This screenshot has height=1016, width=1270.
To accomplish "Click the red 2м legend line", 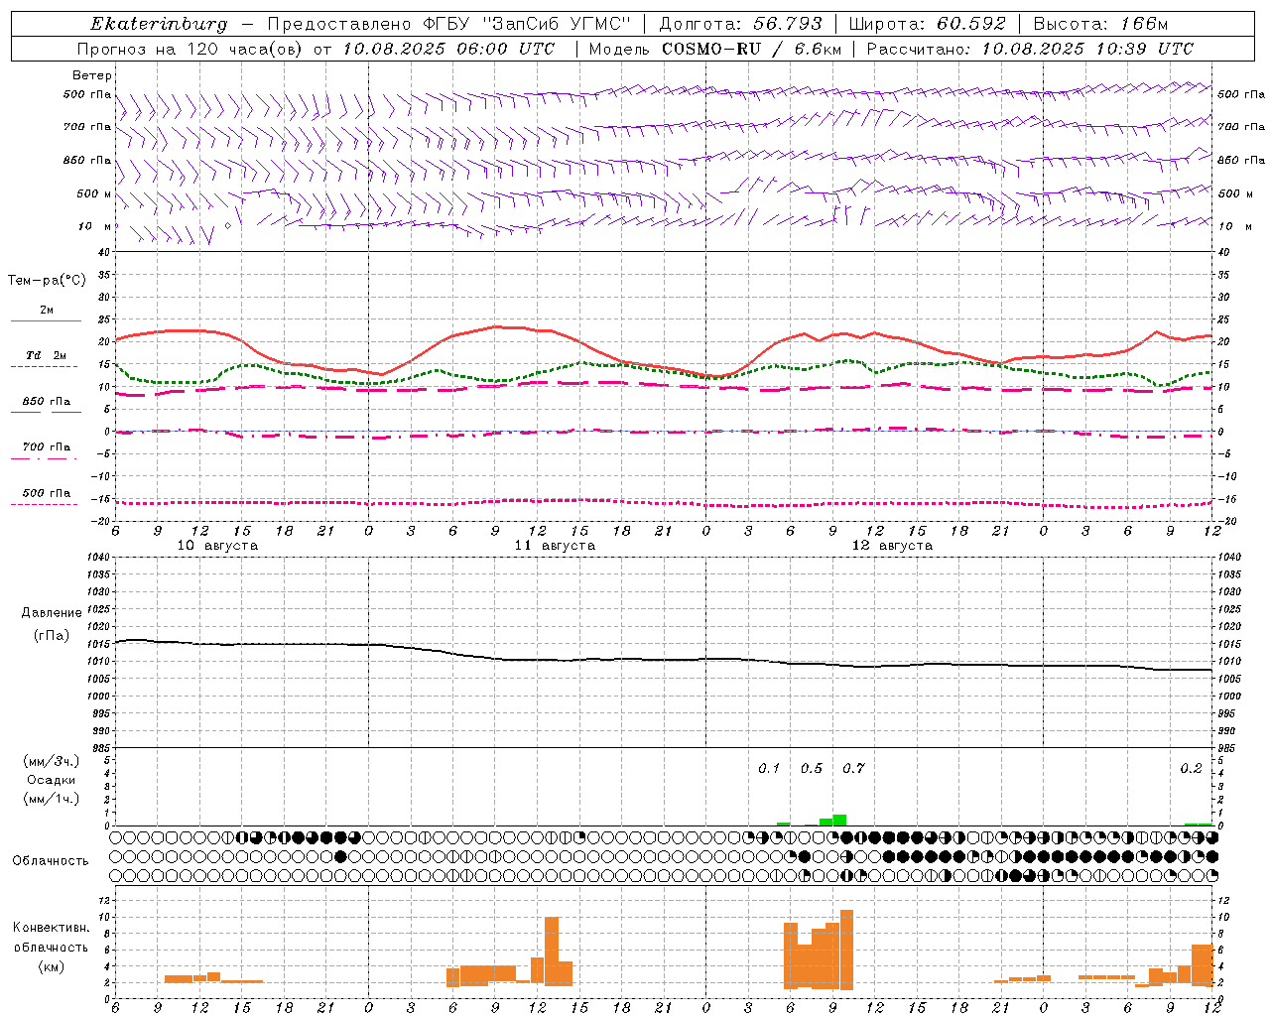I will tap(46, 320).
